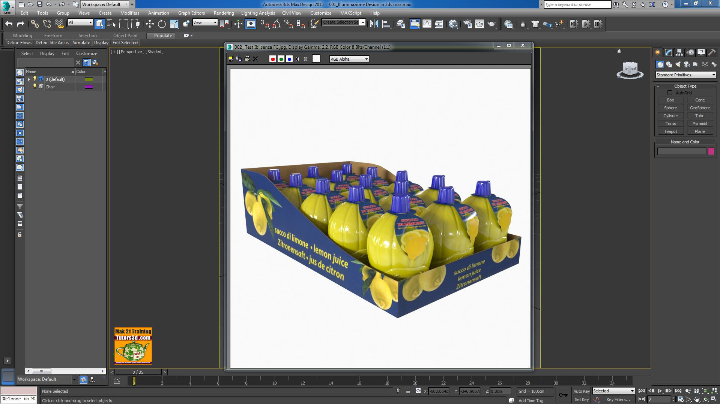Click the keyword search field in title bar
720x404 pixels.
point(577,4)
